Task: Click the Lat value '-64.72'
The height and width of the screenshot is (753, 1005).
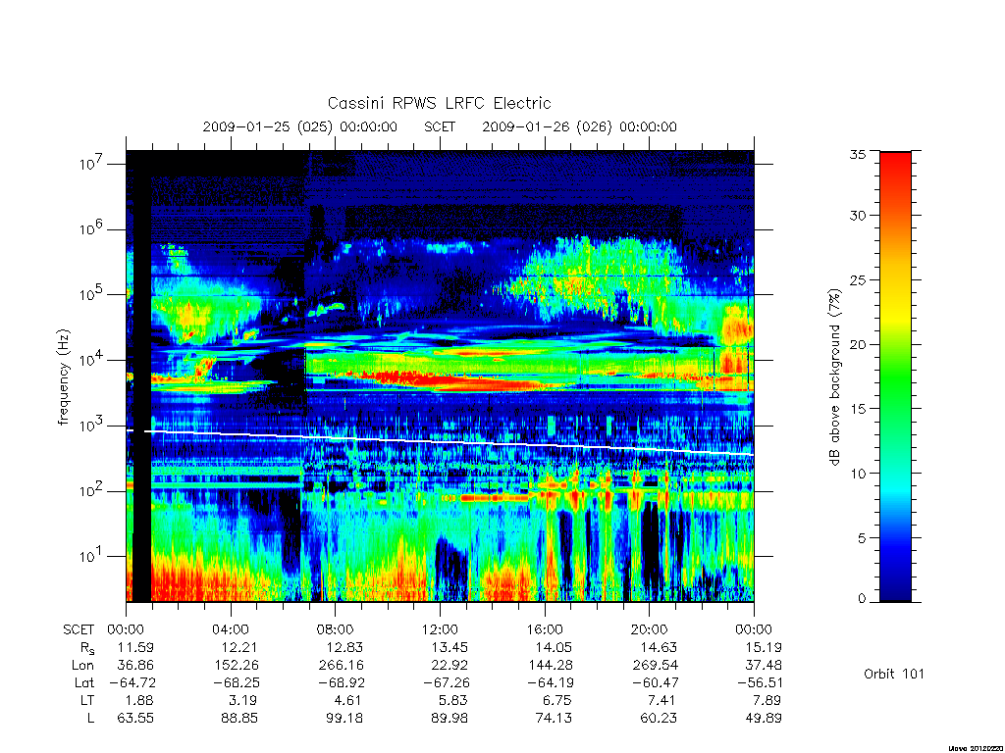Action: 132,682
